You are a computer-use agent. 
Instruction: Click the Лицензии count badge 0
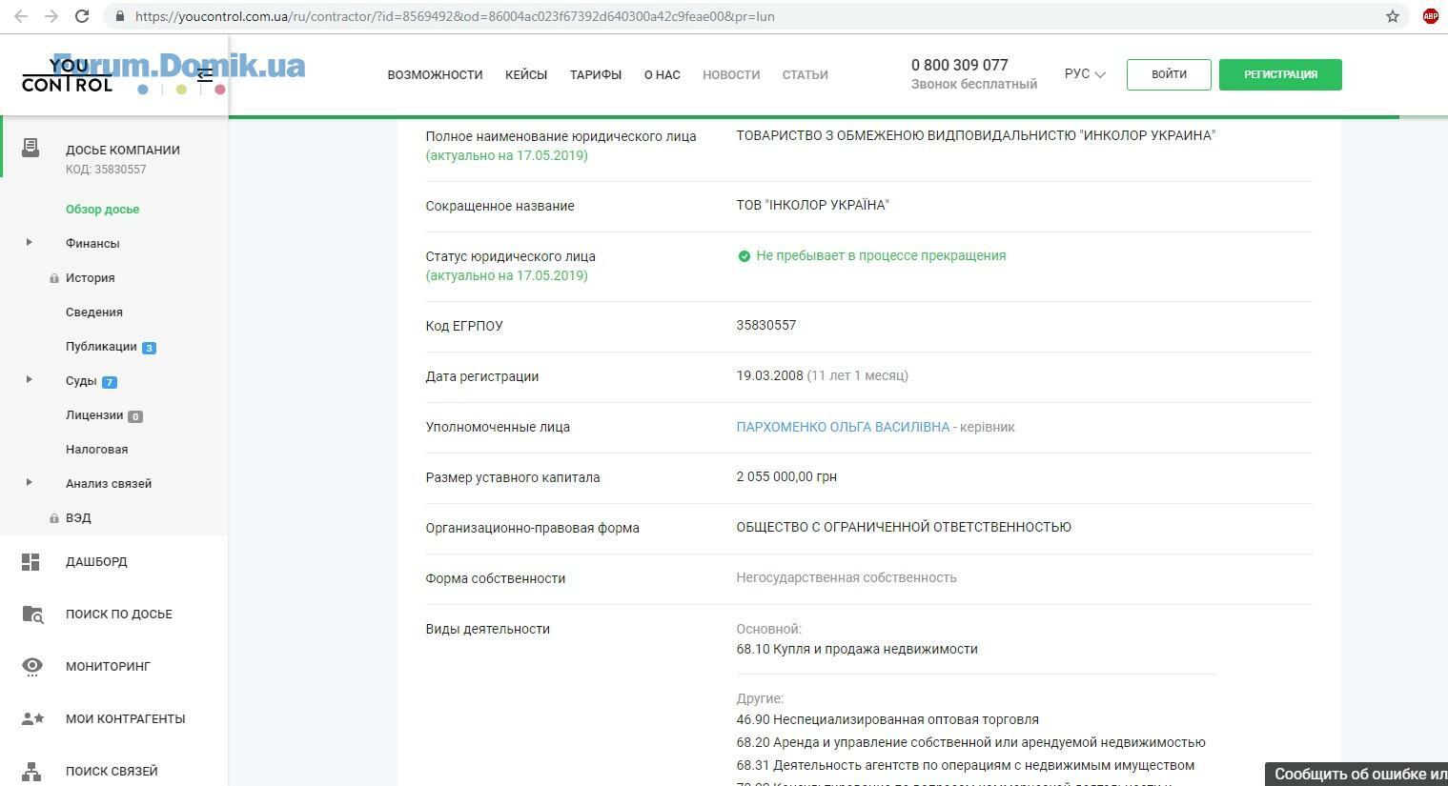135,416
